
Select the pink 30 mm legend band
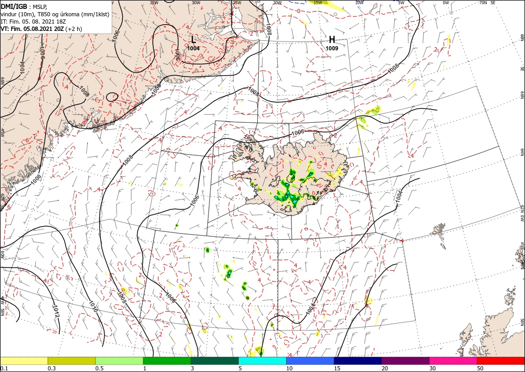[x=454, y=360]
